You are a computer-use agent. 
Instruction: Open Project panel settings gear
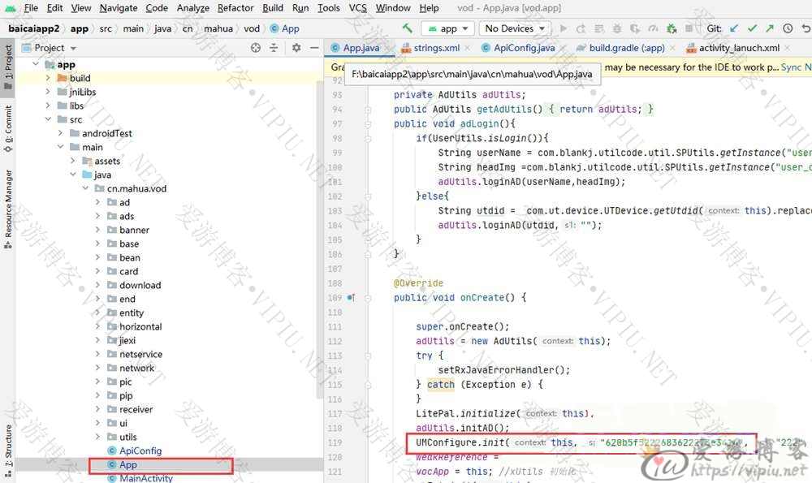pos(296,48)
